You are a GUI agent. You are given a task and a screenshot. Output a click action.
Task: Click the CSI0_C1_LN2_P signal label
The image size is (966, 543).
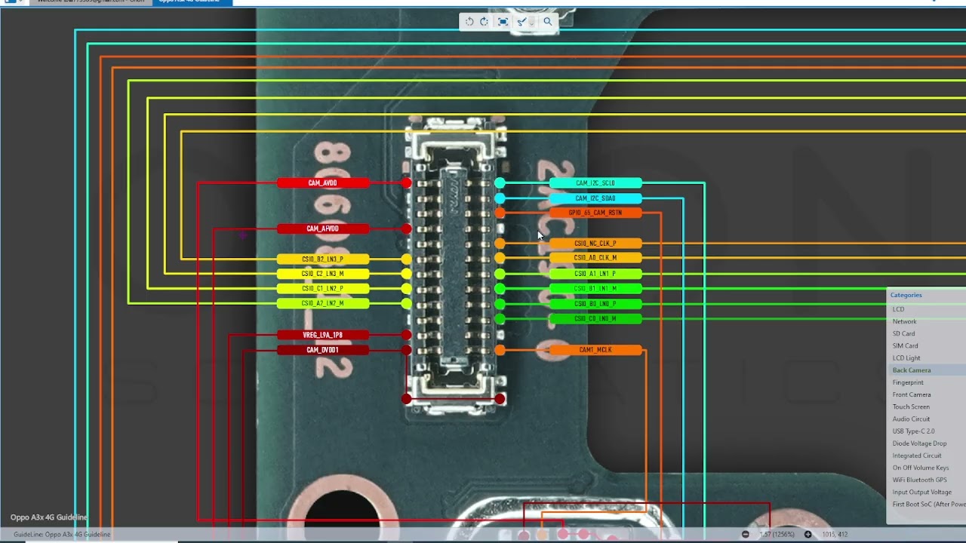pyautogui.click(x=323, y=288)
